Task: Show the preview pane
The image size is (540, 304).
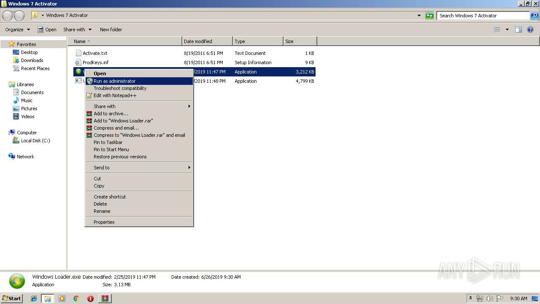Action: pyautogui.click(x=518, y=30)
